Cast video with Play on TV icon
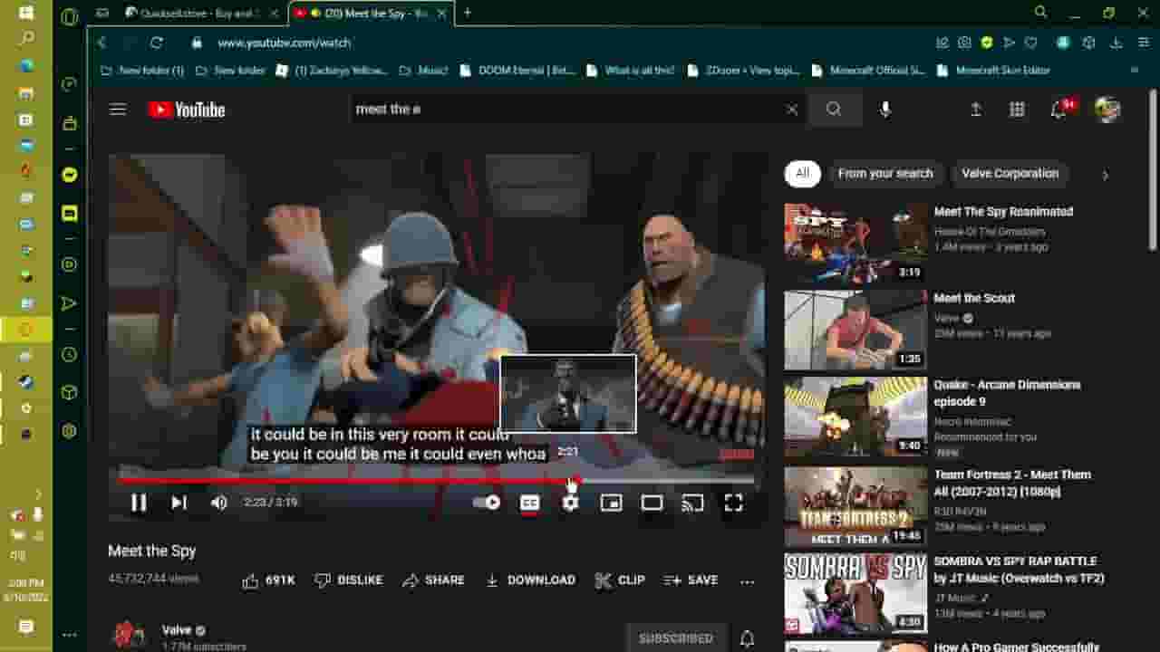 (692, 503)
